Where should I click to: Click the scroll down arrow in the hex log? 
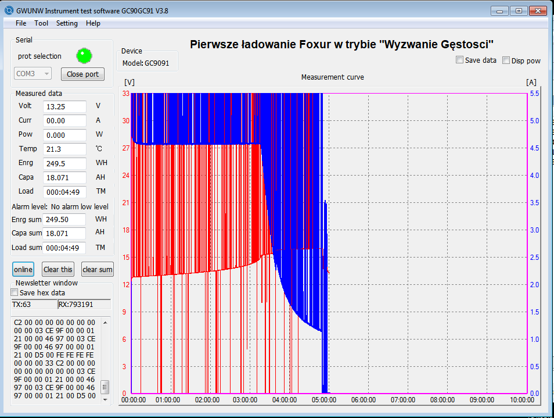(x=105, y=399)
